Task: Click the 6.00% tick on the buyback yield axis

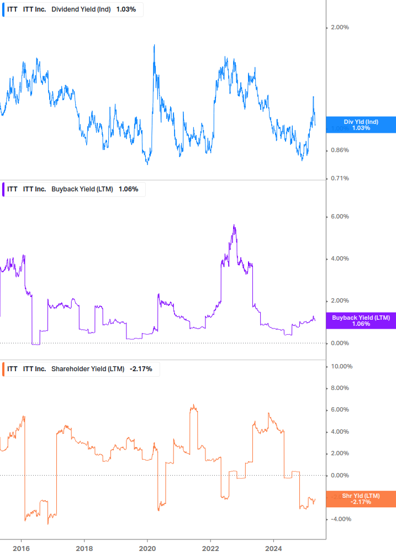Action: 340,216
